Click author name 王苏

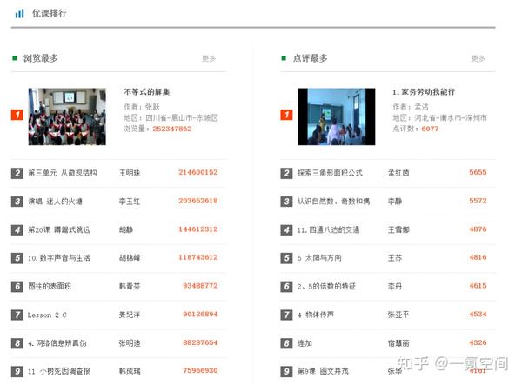(x=395, y=258)
